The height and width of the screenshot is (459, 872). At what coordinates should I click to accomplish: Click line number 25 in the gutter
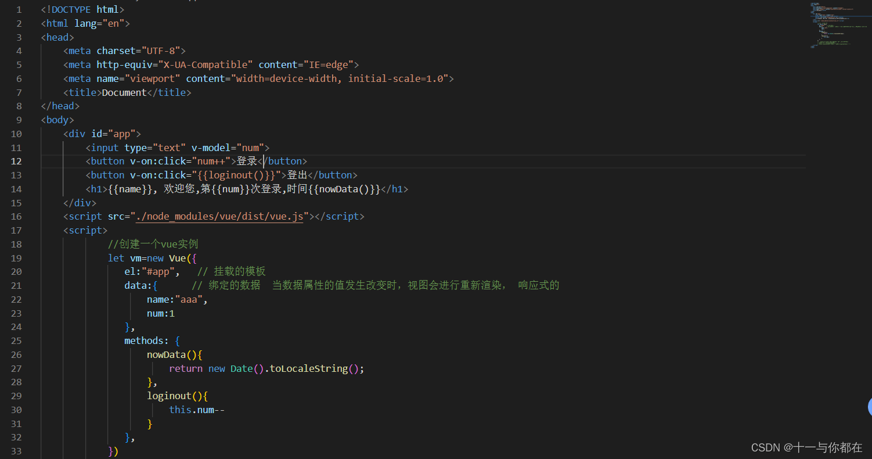pos(16,341)
